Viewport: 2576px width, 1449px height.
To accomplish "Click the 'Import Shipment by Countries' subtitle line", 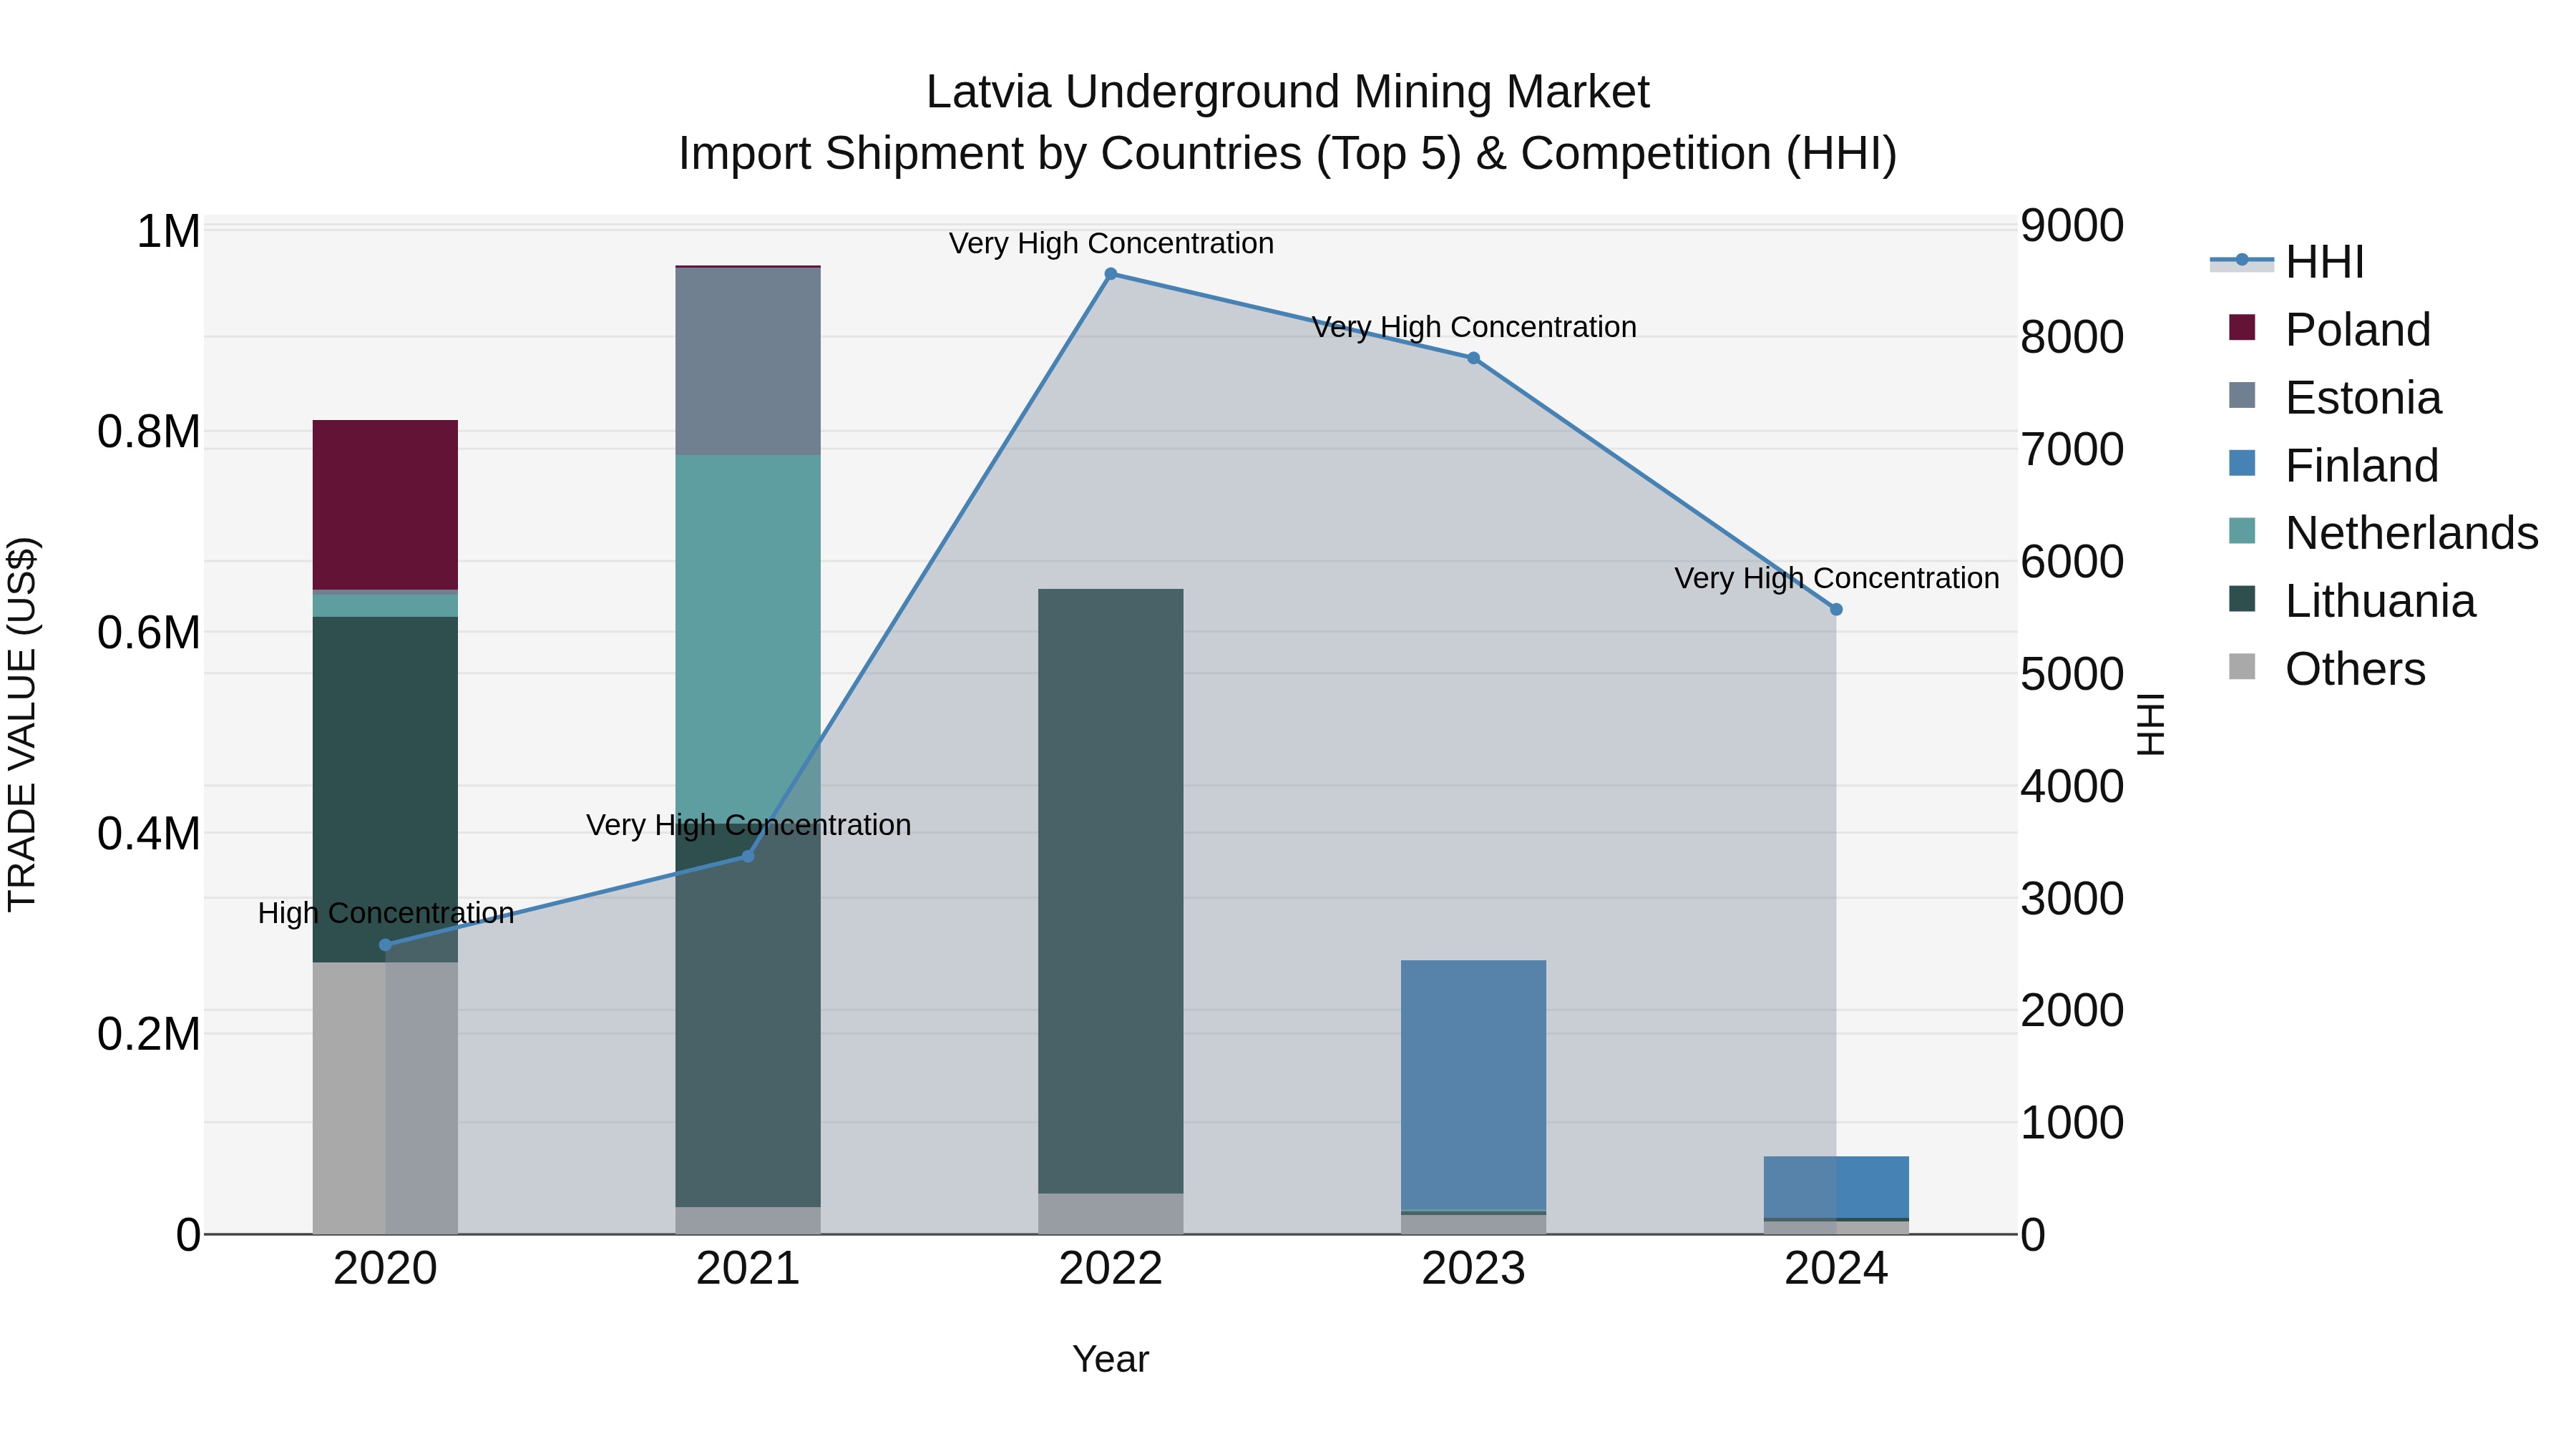I will 1287,154.
